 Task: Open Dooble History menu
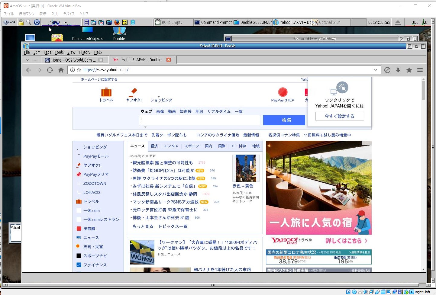click(x=85, y=52)
